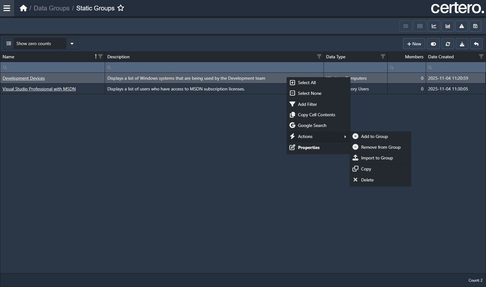Screen dimensions: 486x287
Task: Choose Add Filter in context menu
Action: (318, 104)
